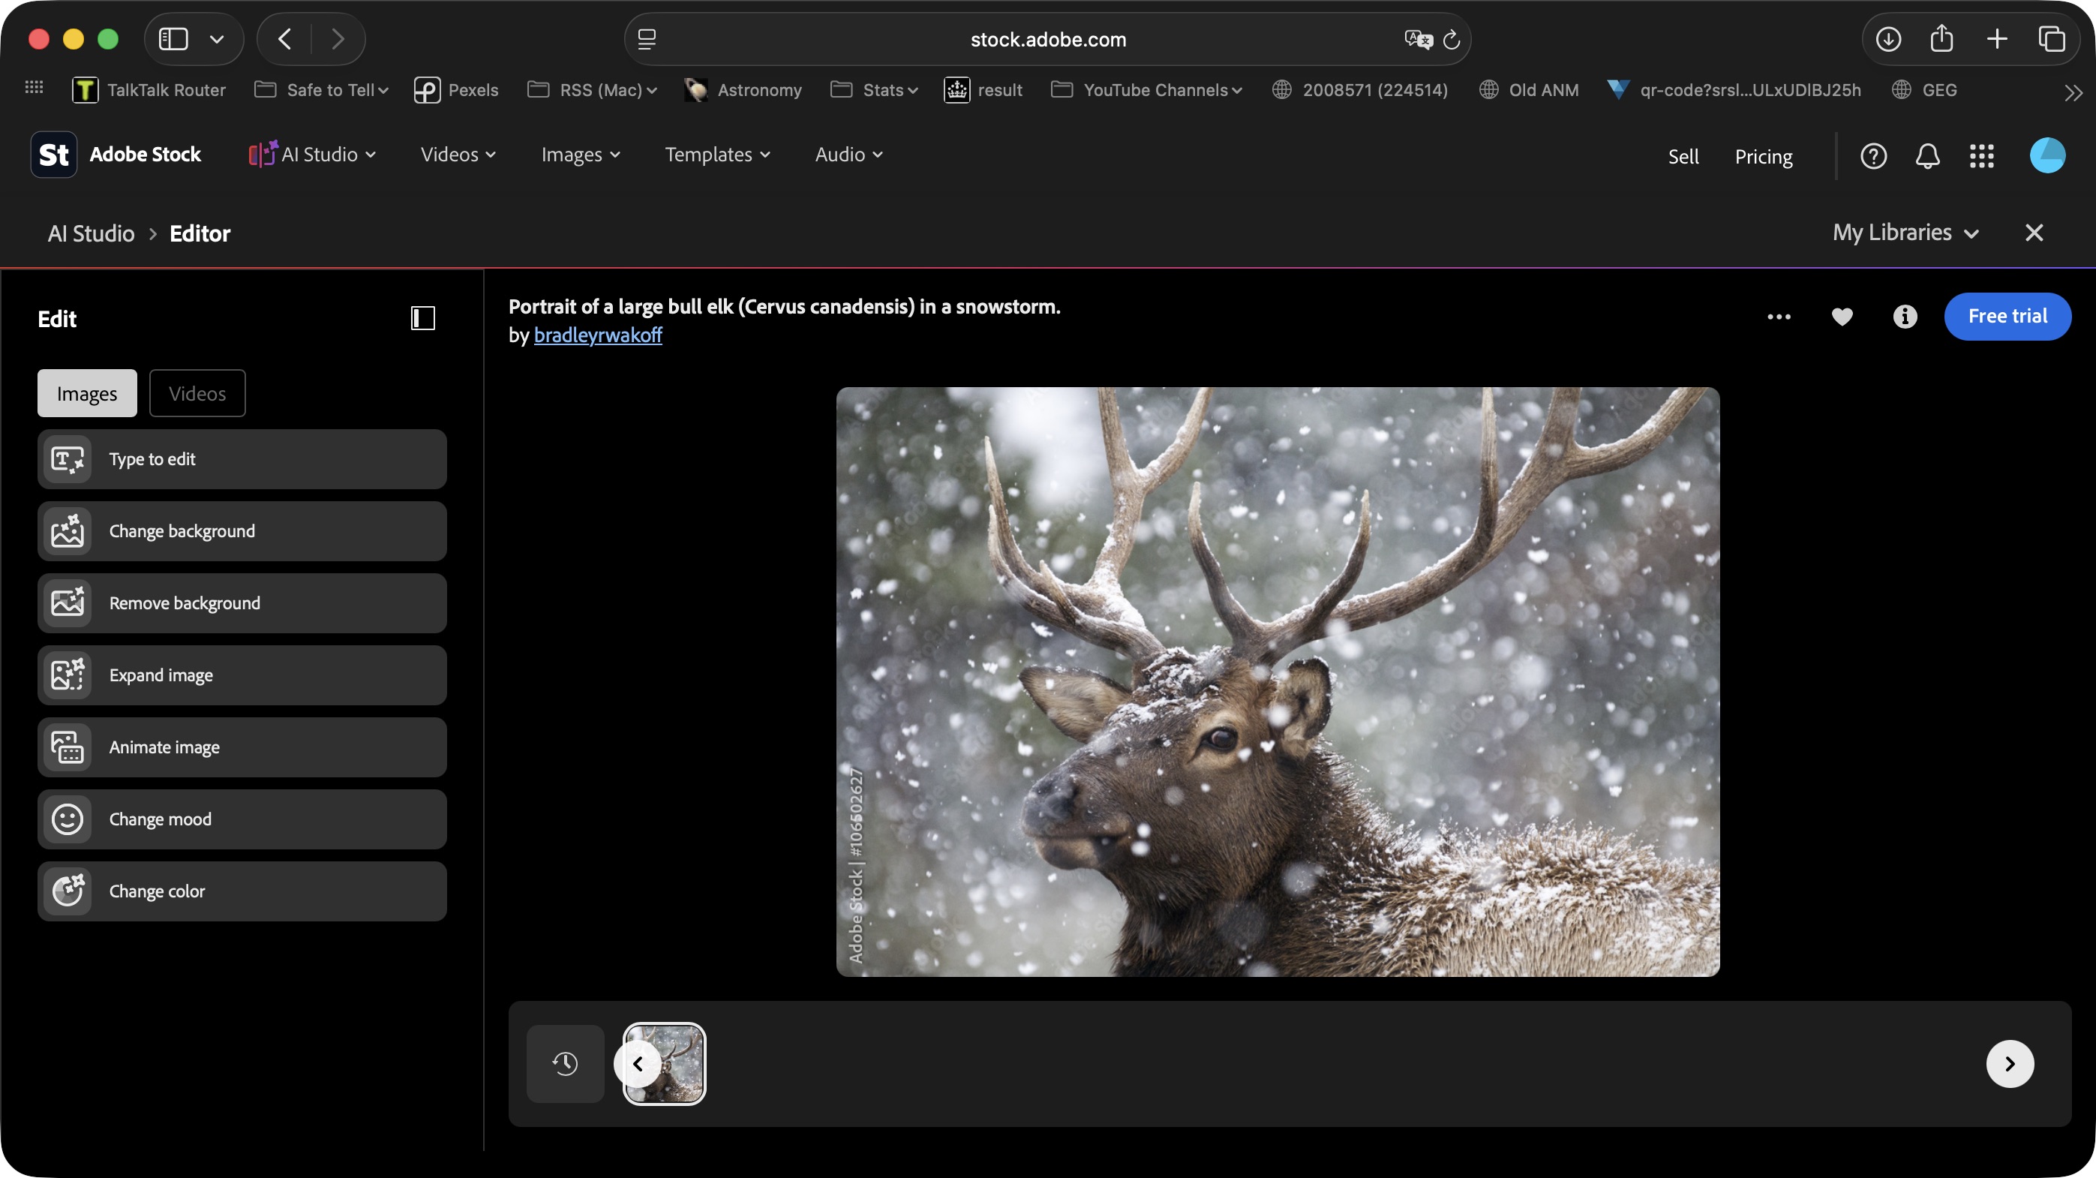Open the Pricing page

click(x=1763, y=156)
